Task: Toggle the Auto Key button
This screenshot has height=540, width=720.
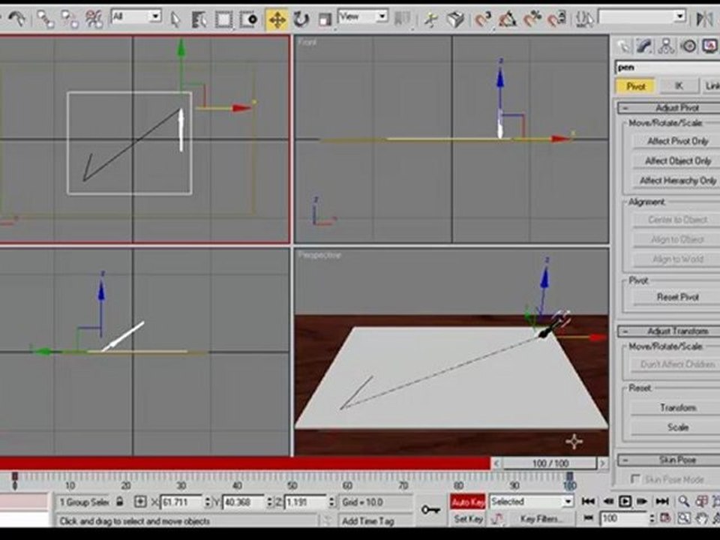Action: pyautogui.click(x=467, y=502)
